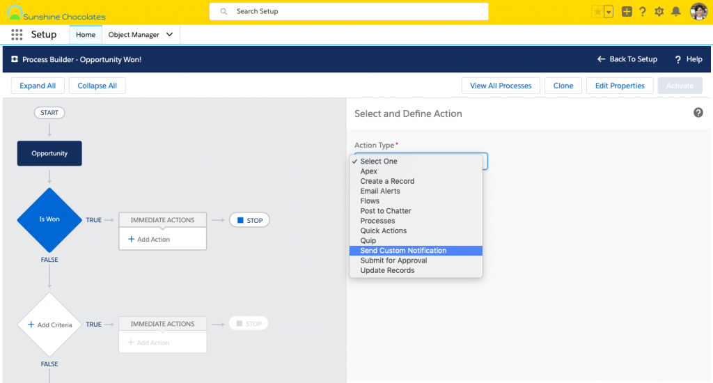Screen dimensions: 713x383
Task: Open the Setup gear icon
Action: point(659,12)
